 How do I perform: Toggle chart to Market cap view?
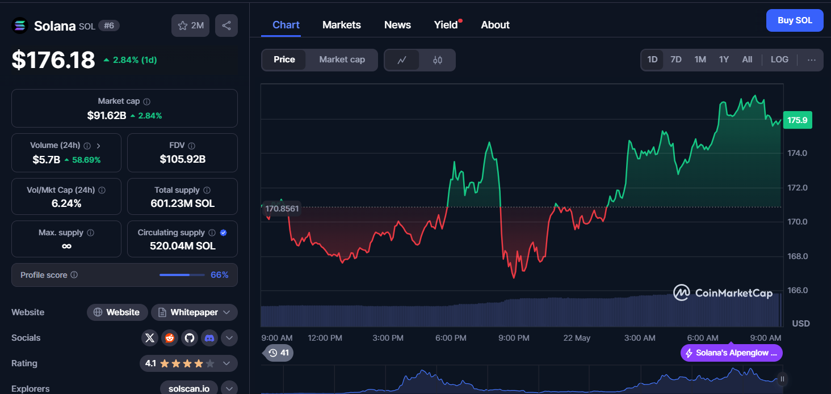(342, 60)
